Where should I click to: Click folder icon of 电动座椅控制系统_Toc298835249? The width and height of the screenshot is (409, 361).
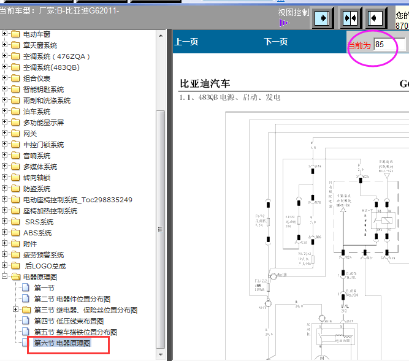coord(15,200)
